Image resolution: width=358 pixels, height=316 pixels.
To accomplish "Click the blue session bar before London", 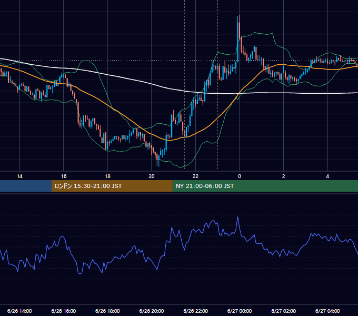I will [x=26, y=186].
